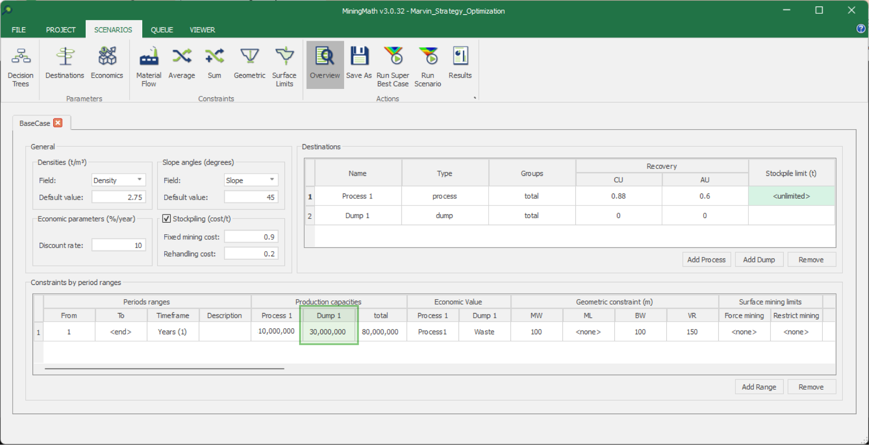Click the Add Process button
The image size is (869, 445).
(x=706, y=260)
